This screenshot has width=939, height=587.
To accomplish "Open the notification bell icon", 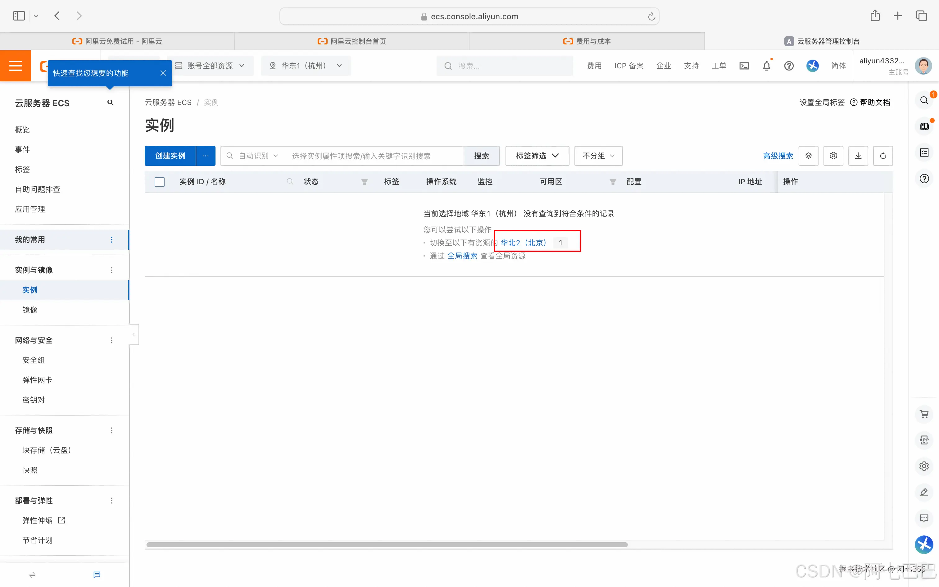I will (x=766, y=66).
